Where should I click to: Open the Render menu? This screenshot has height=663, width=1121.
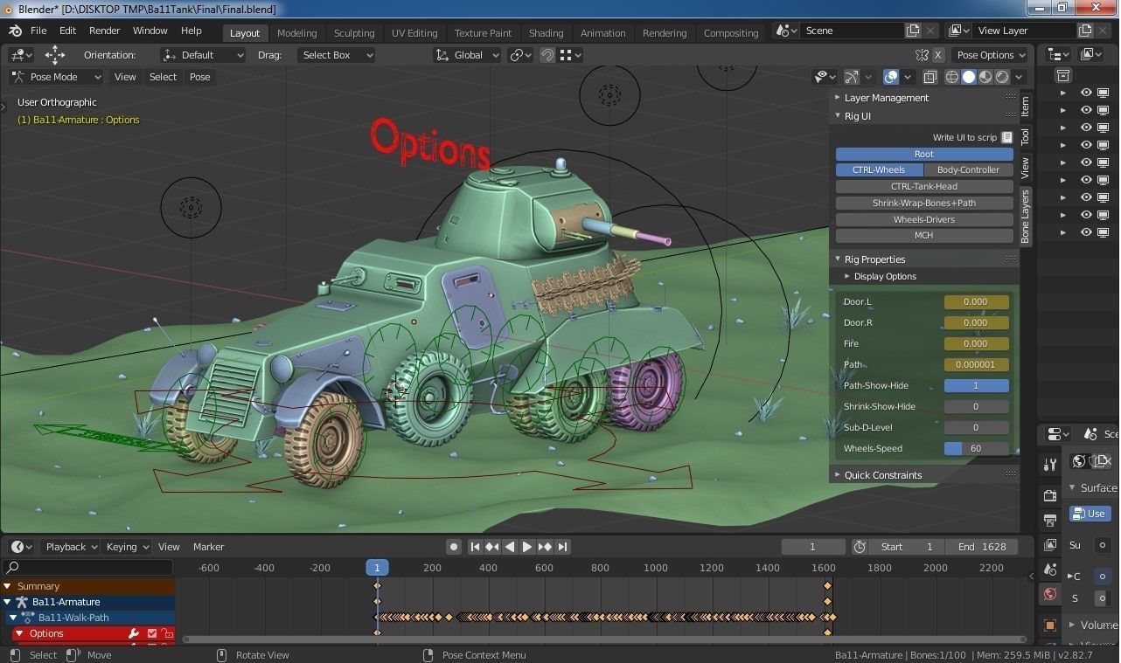(x=104, y=31)
